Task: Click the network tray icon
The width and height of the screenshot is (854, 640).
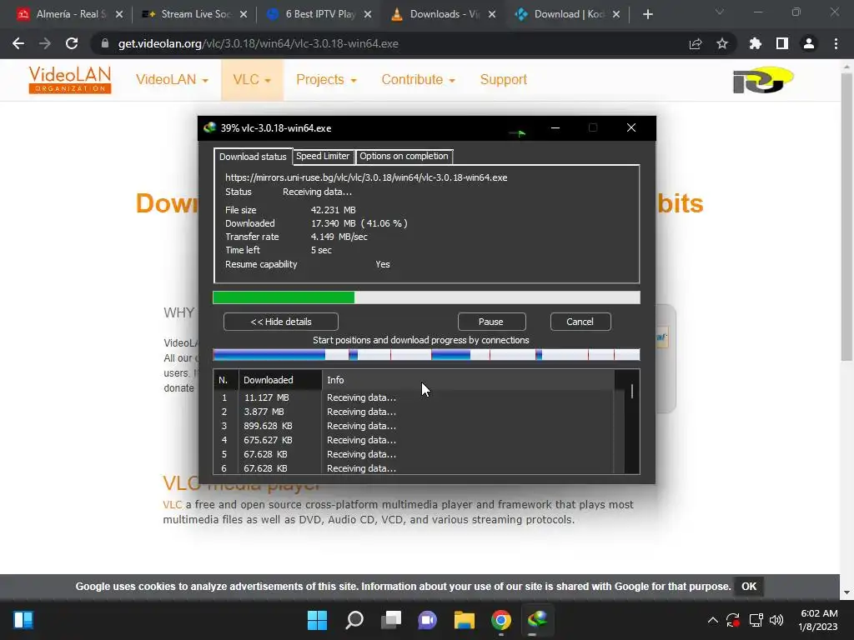Action: [x=756, y=620]
